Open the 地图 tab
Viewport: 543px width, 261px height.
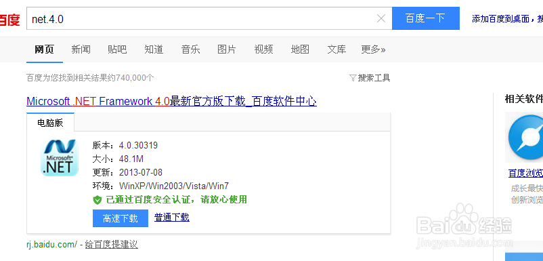300,49
